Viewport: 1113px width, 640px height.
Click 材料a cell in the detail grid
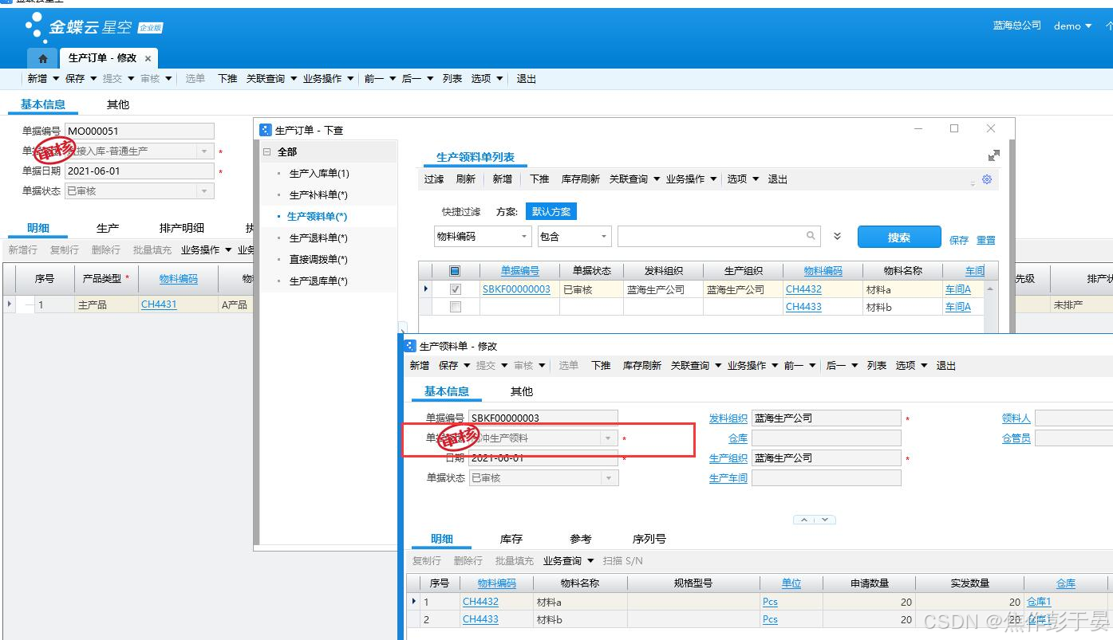[580, 602]
